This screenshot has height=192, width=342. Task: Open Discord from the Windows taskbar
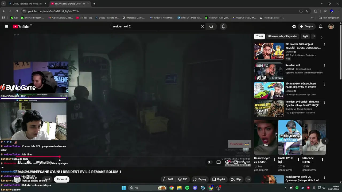coord(195,188)
